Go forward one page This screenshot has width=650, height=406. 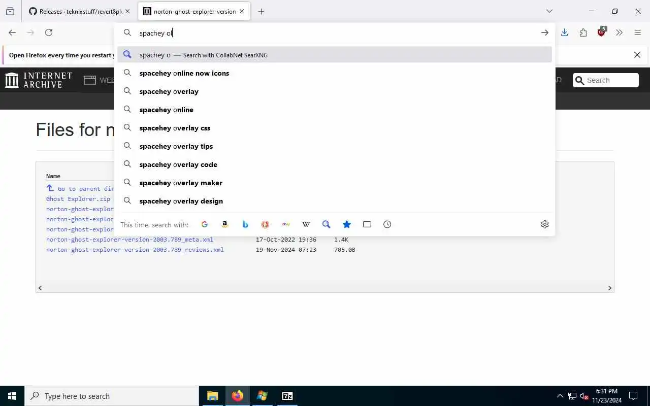(x=30, y=32)
